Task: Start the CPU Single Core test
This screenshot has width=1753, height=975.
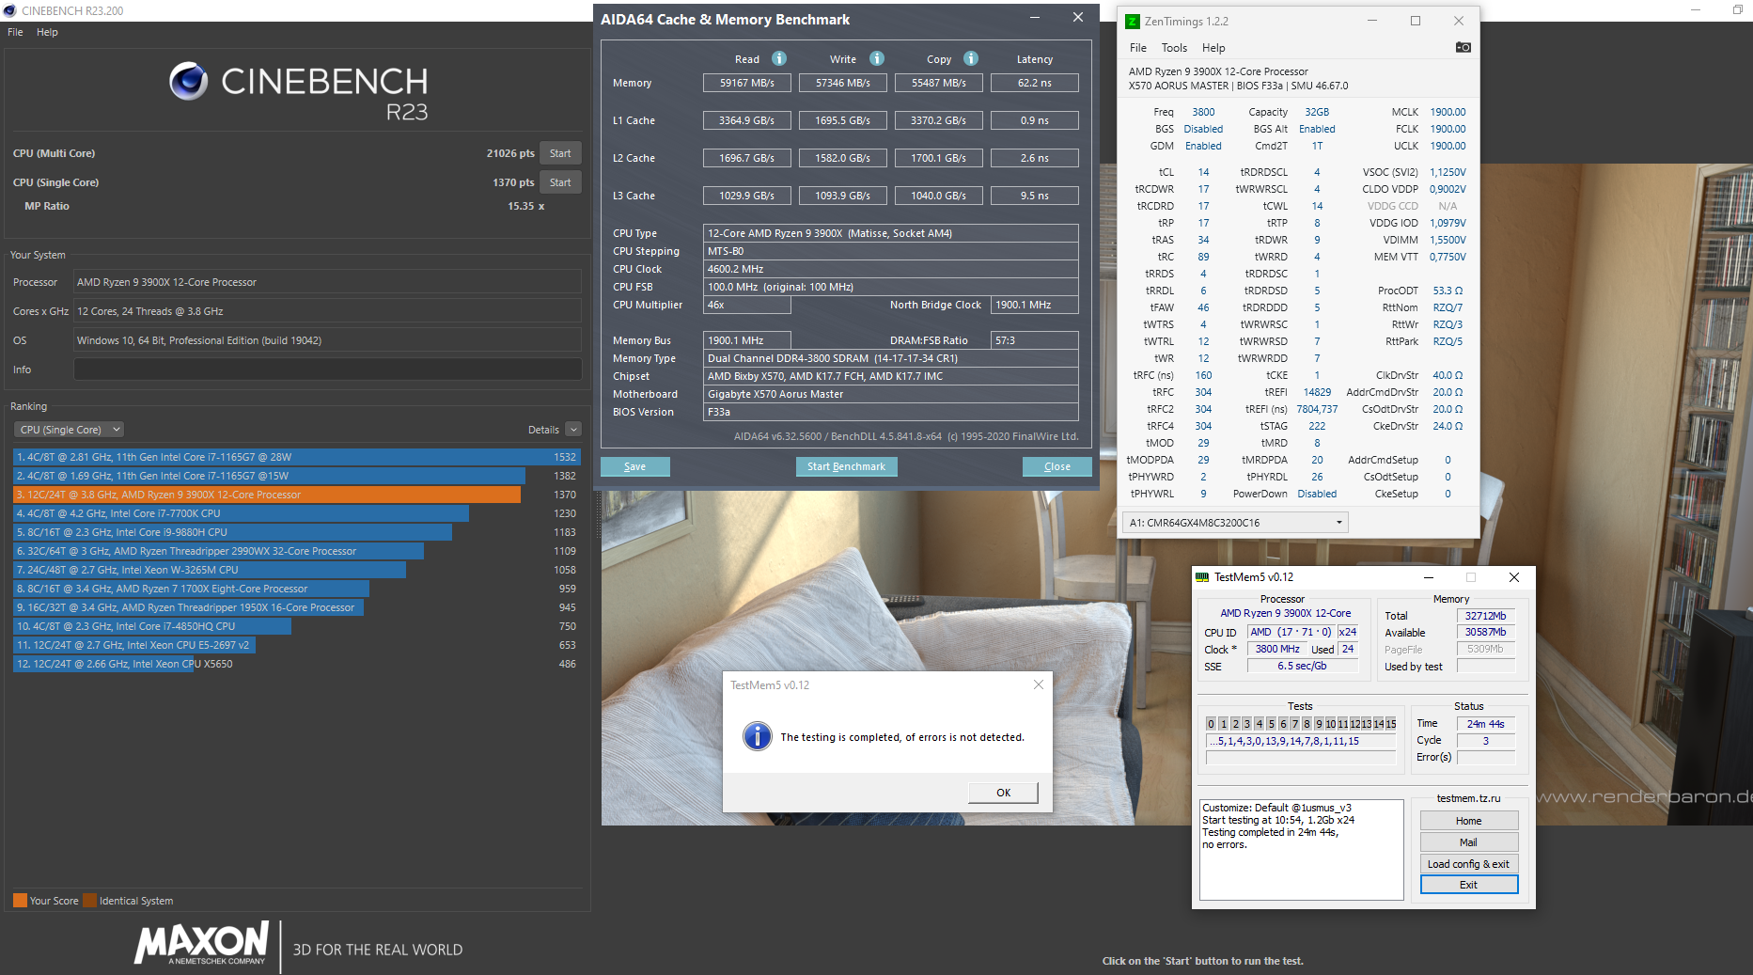Action: pos(560,182)
